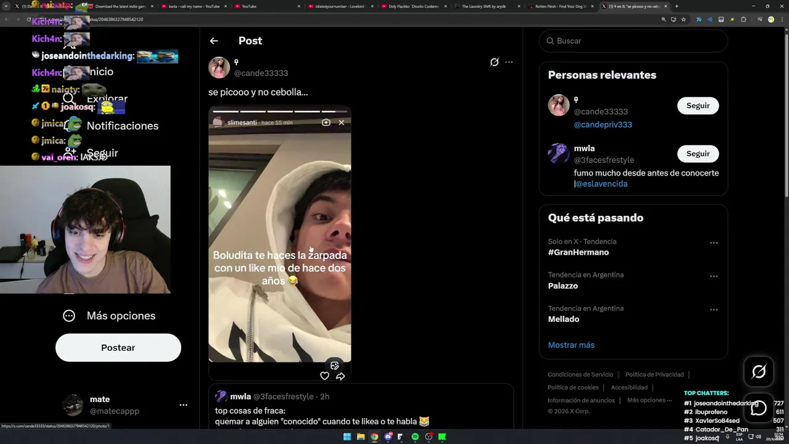The height and width of the screenshot is (444, 789).
Task: Close the slimesanti story with X
Action: pyautogui.click(x=341, y=122)
